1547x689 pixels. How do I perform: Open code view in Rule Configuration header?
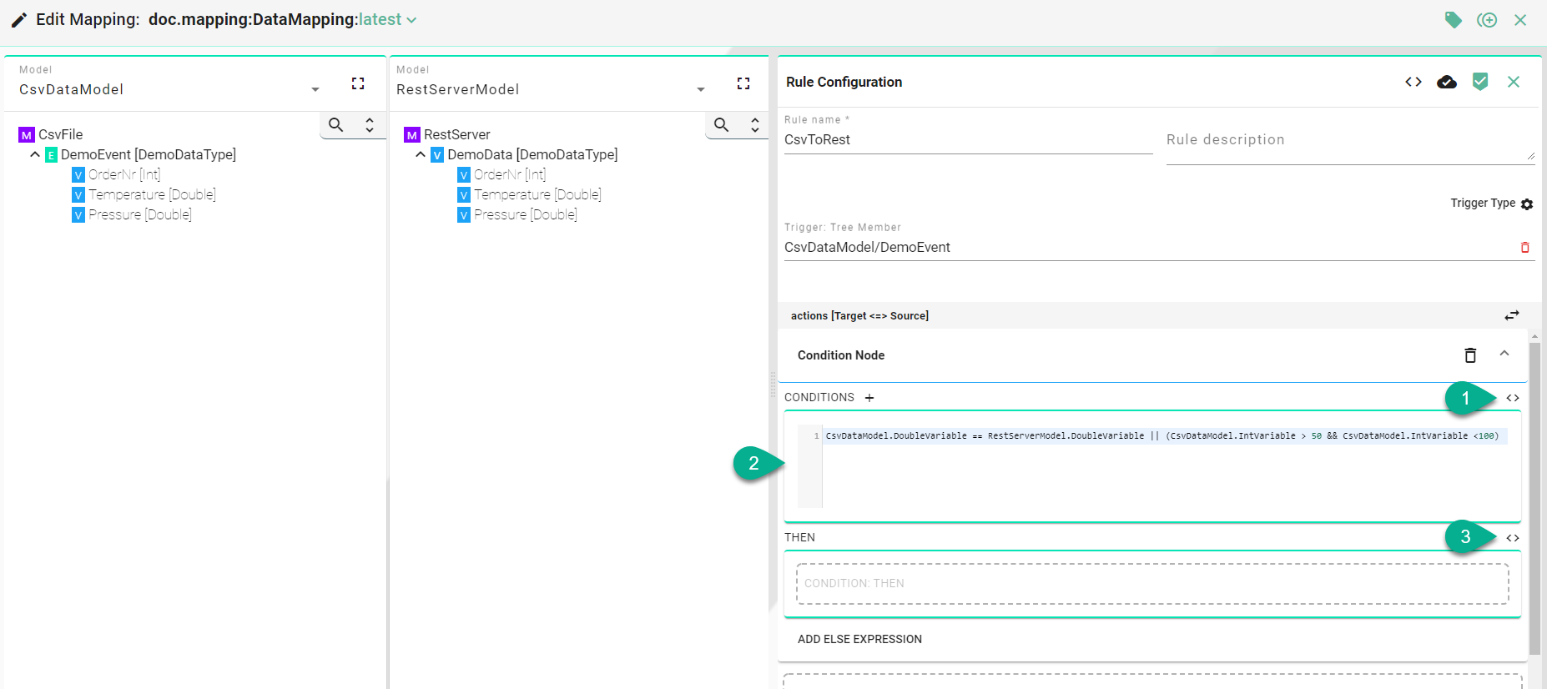point(1413,82)
